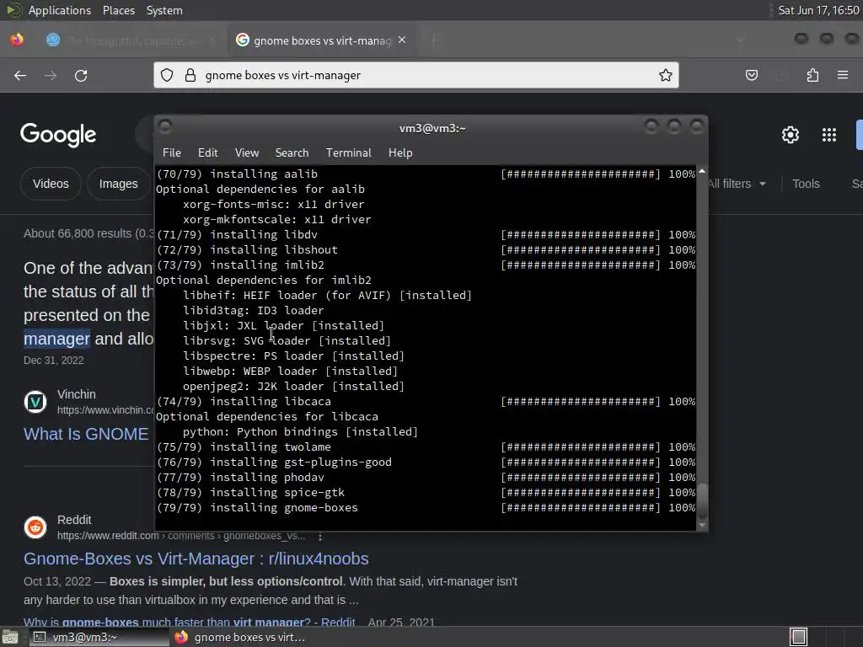Reload the Google search page
The height and width of the screenshot is (647, 863).
tap(81, 75)
